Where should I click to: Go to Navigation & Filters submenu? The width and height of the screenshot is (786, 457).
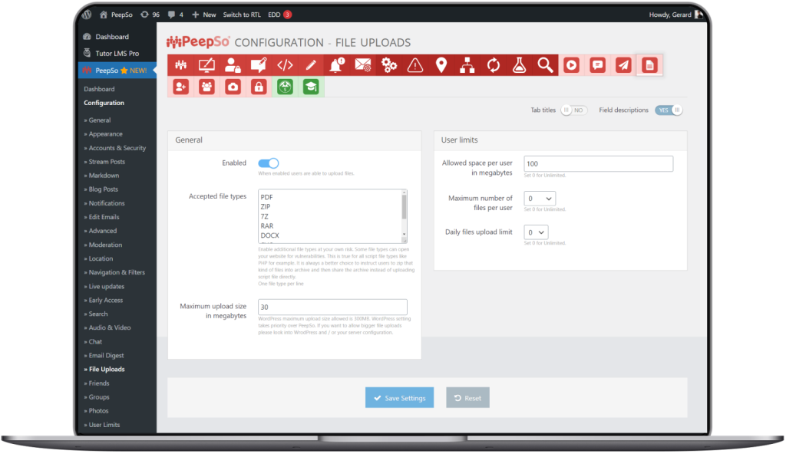coord(117,272)
